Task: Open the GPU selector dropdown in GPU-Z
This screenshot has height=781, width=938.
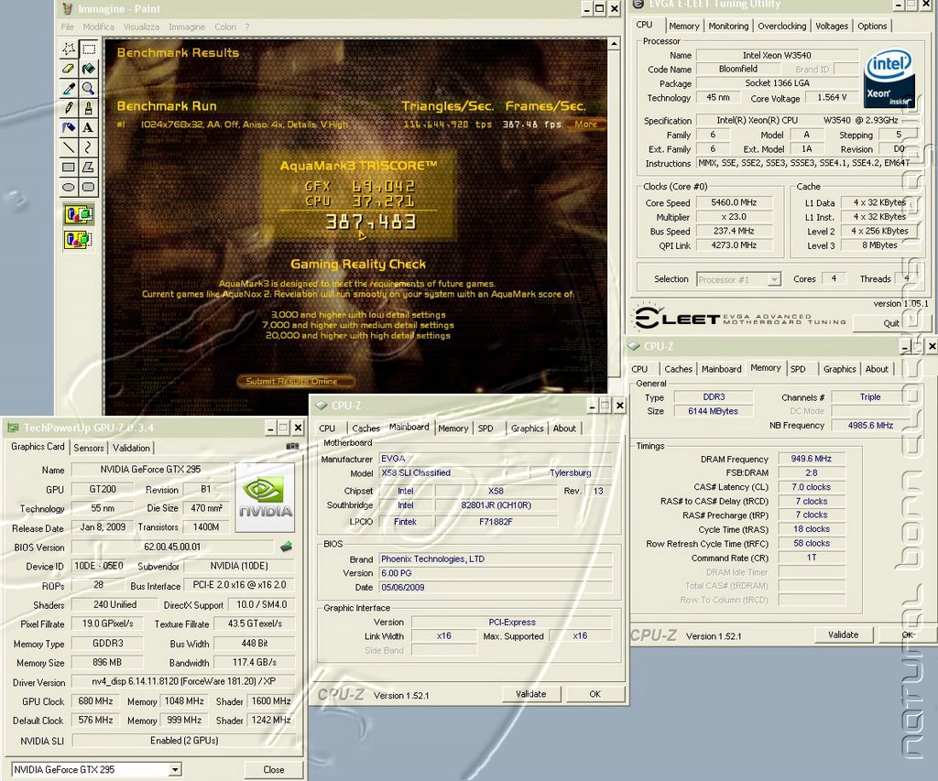Action: pos(175,770)
